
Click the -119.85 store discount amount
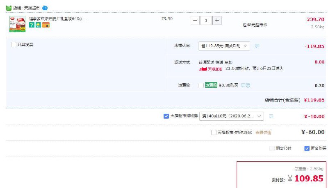(x=314, y=46)
